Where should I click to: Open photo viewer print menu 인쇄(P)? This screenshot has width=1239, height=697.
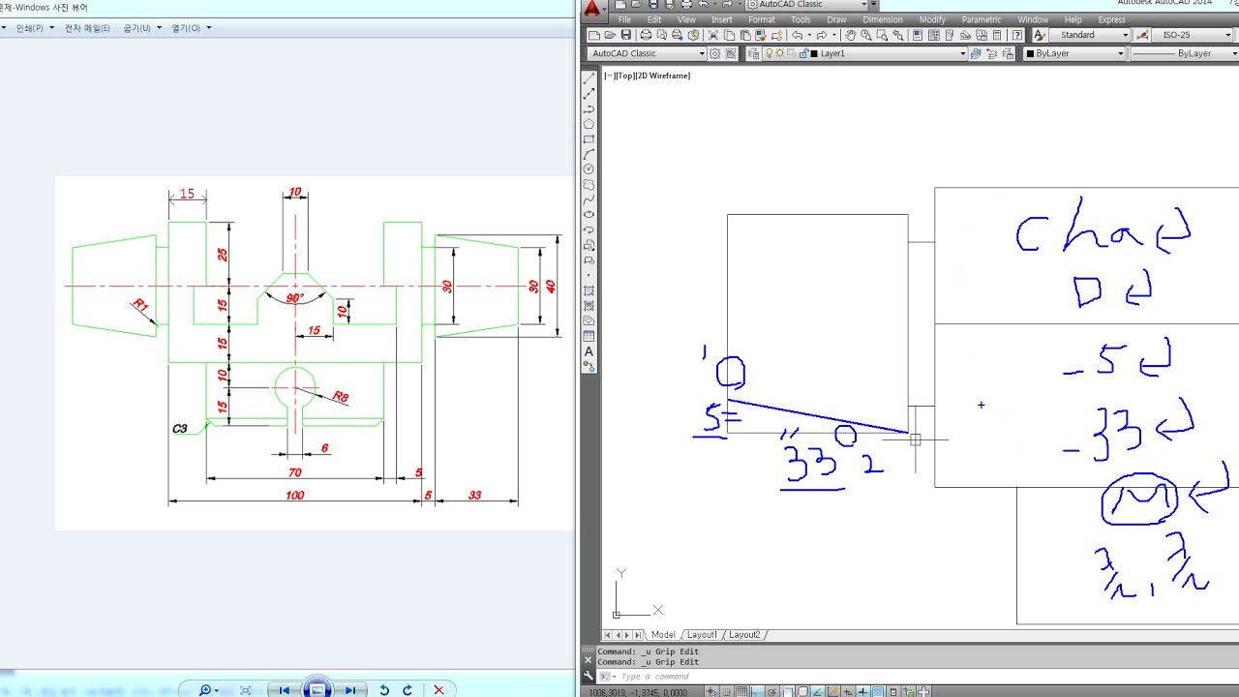point(30,28)
